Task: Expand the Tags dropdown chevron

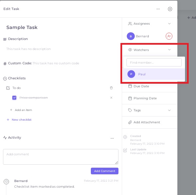Action: 169,110
